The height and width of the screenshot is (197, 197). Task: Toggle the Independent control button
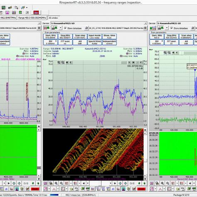click(109, 42)
